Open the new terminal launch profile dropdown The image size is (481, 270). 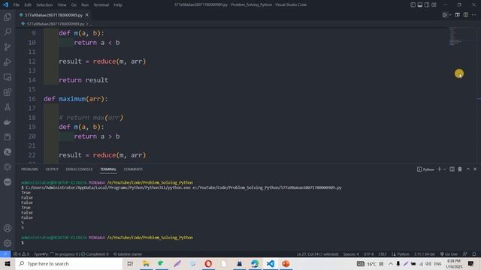tap(444, 169)
